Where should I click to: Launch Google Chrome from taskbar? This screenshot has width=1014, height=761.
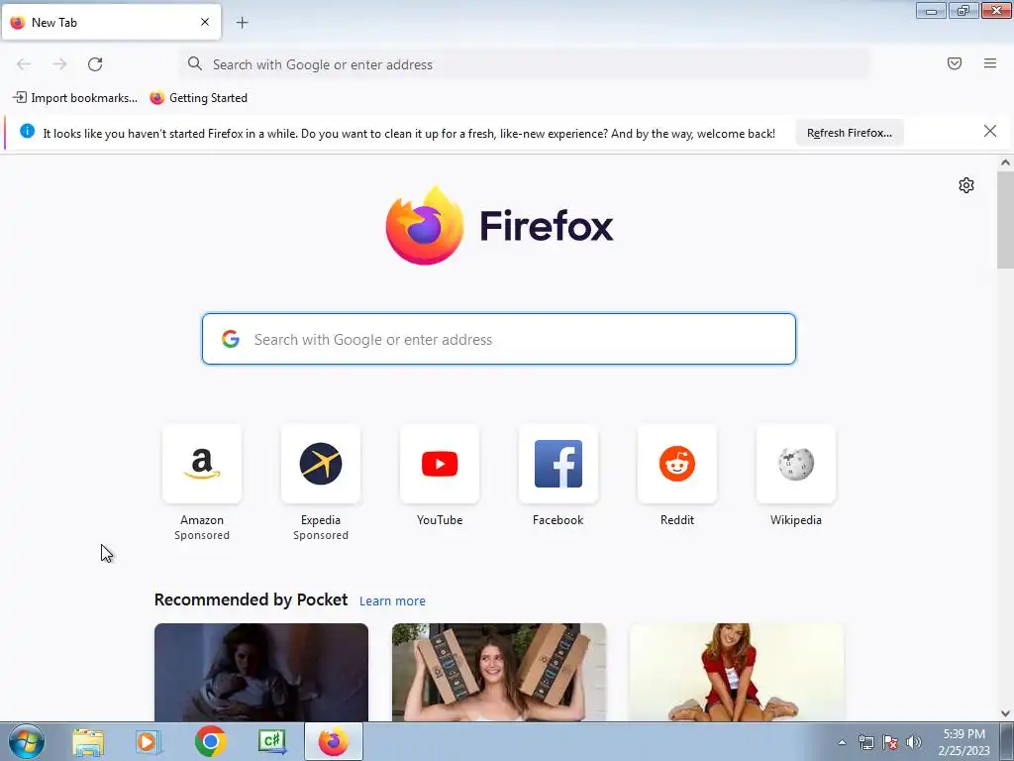(x=210, y=741)
